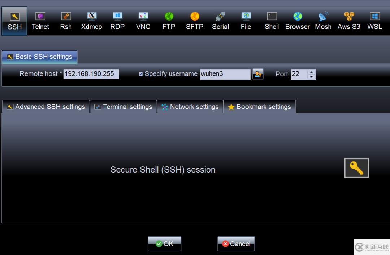
Task: Open the Bookmark settings tab
Action: 259,107
